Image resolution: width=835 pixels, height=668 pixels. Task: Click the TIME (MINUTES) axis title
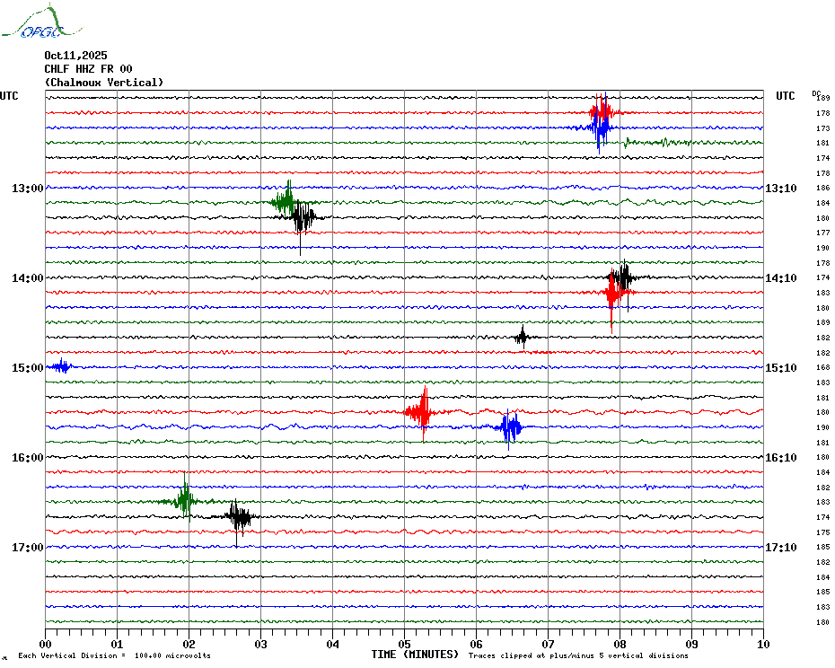(x=415, y=655)
